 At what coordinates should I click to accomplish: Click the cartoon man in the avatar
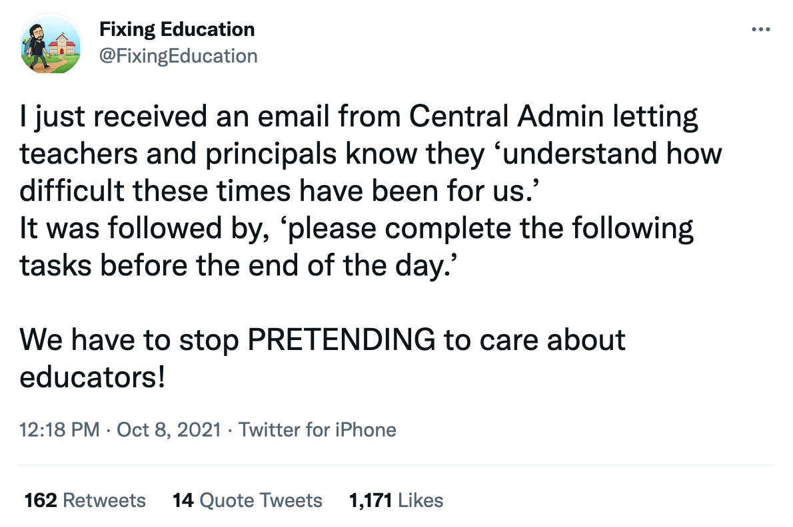(x=37, y=45)
